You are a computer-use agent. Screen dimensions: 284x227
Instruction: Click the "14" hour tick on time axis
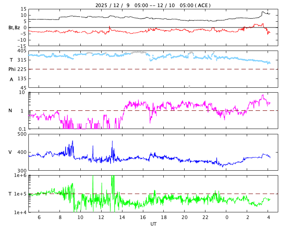pyautogui.click(x=122, y=217)
